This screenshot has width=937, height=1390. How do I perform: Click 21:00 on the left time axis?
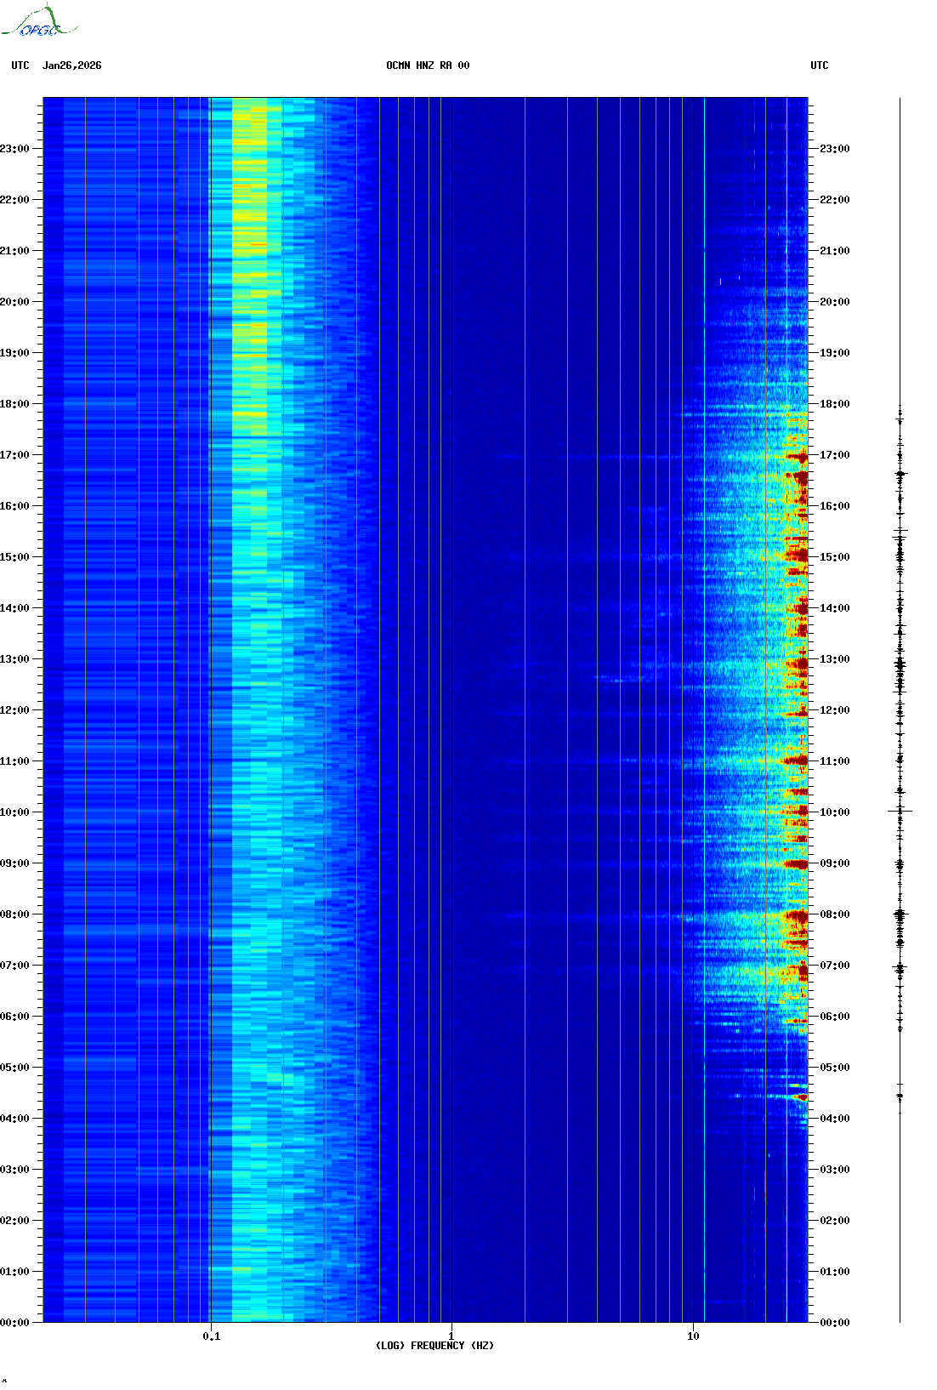(14, 251)
